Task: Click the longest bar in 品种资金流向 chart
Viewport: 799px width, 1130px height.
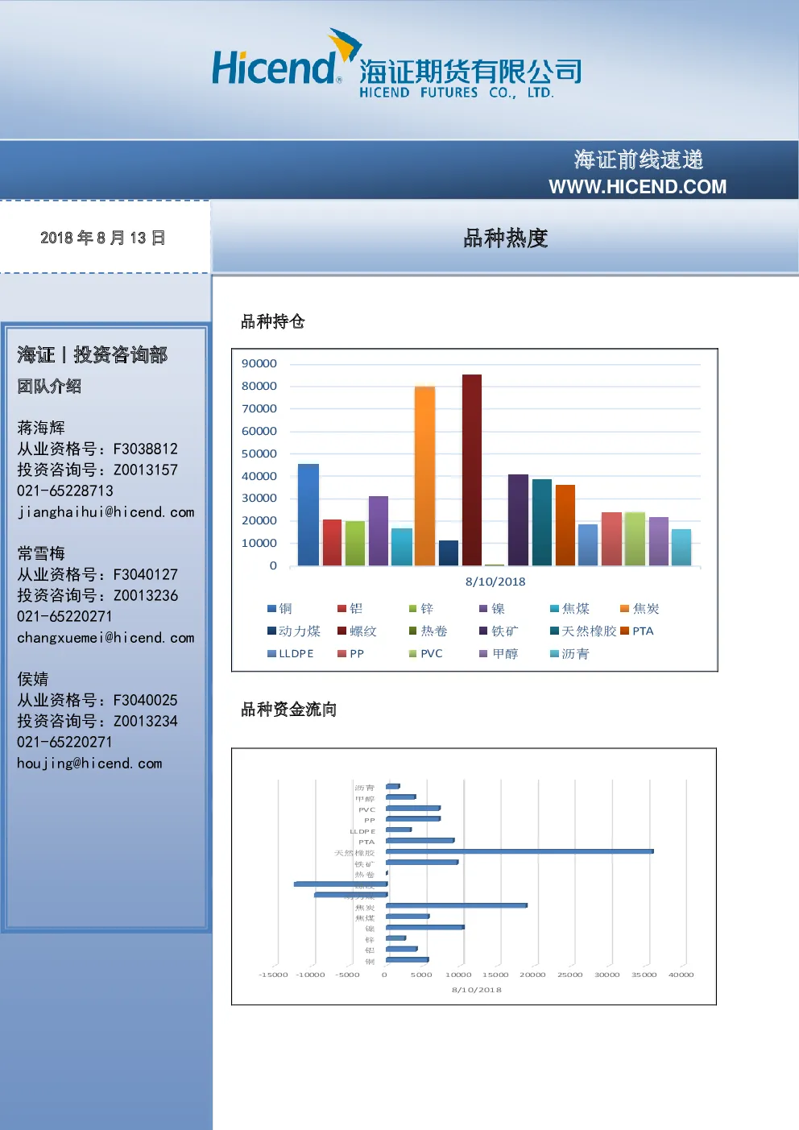Action: (x=520, y=851)
